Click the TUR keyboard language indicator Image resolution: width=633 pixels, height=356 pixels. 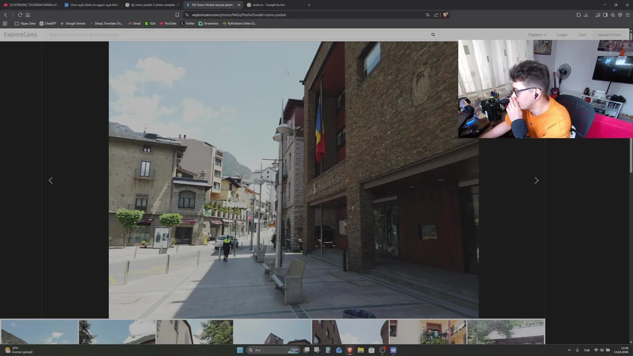(587, 350)
